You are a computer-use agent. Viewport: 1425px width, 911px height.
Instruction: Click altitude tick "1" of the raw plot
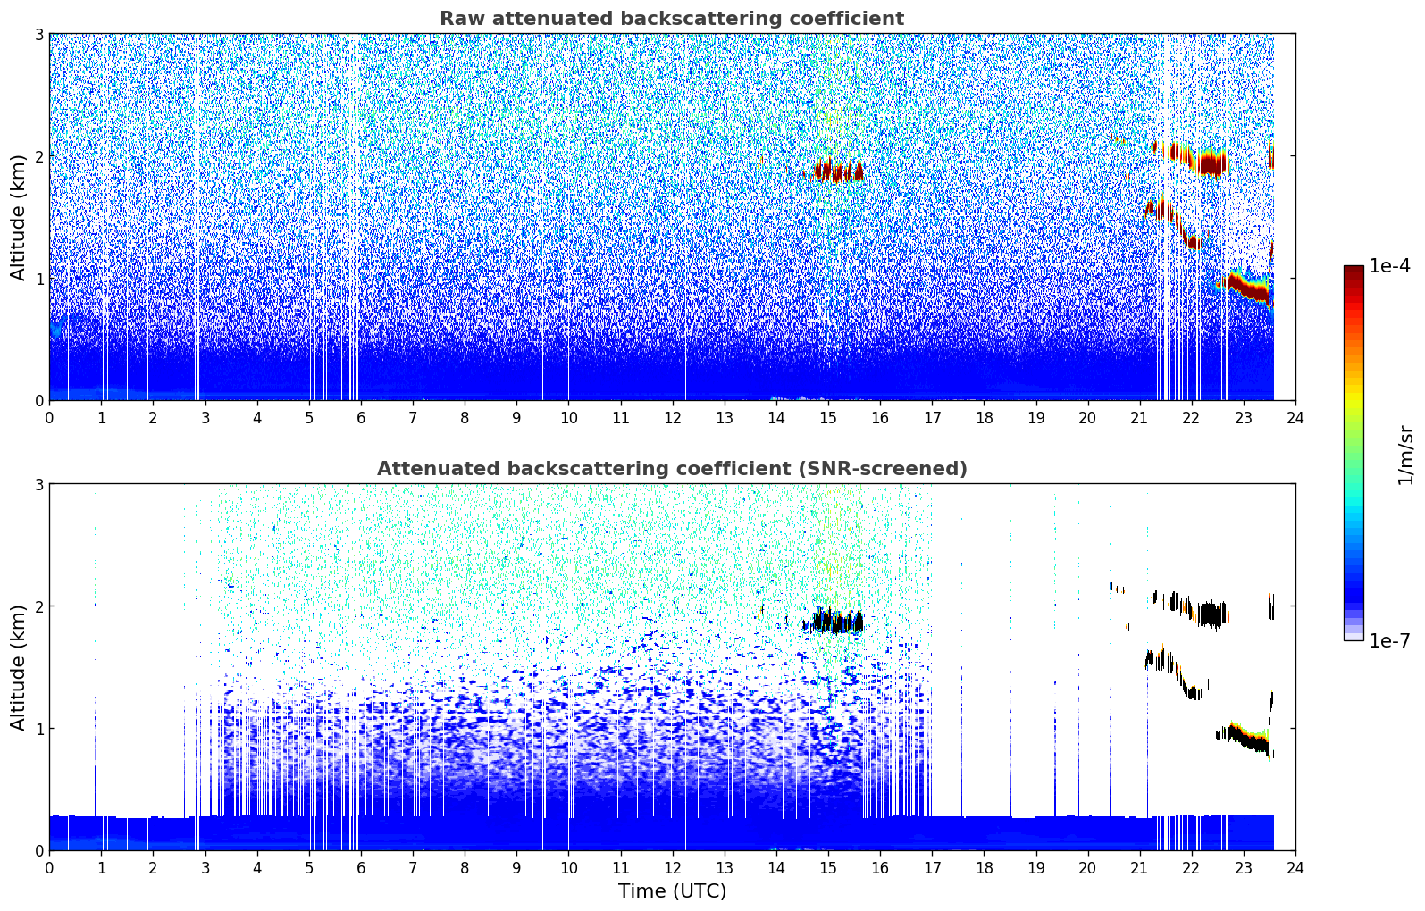click(x=39, y=279)
